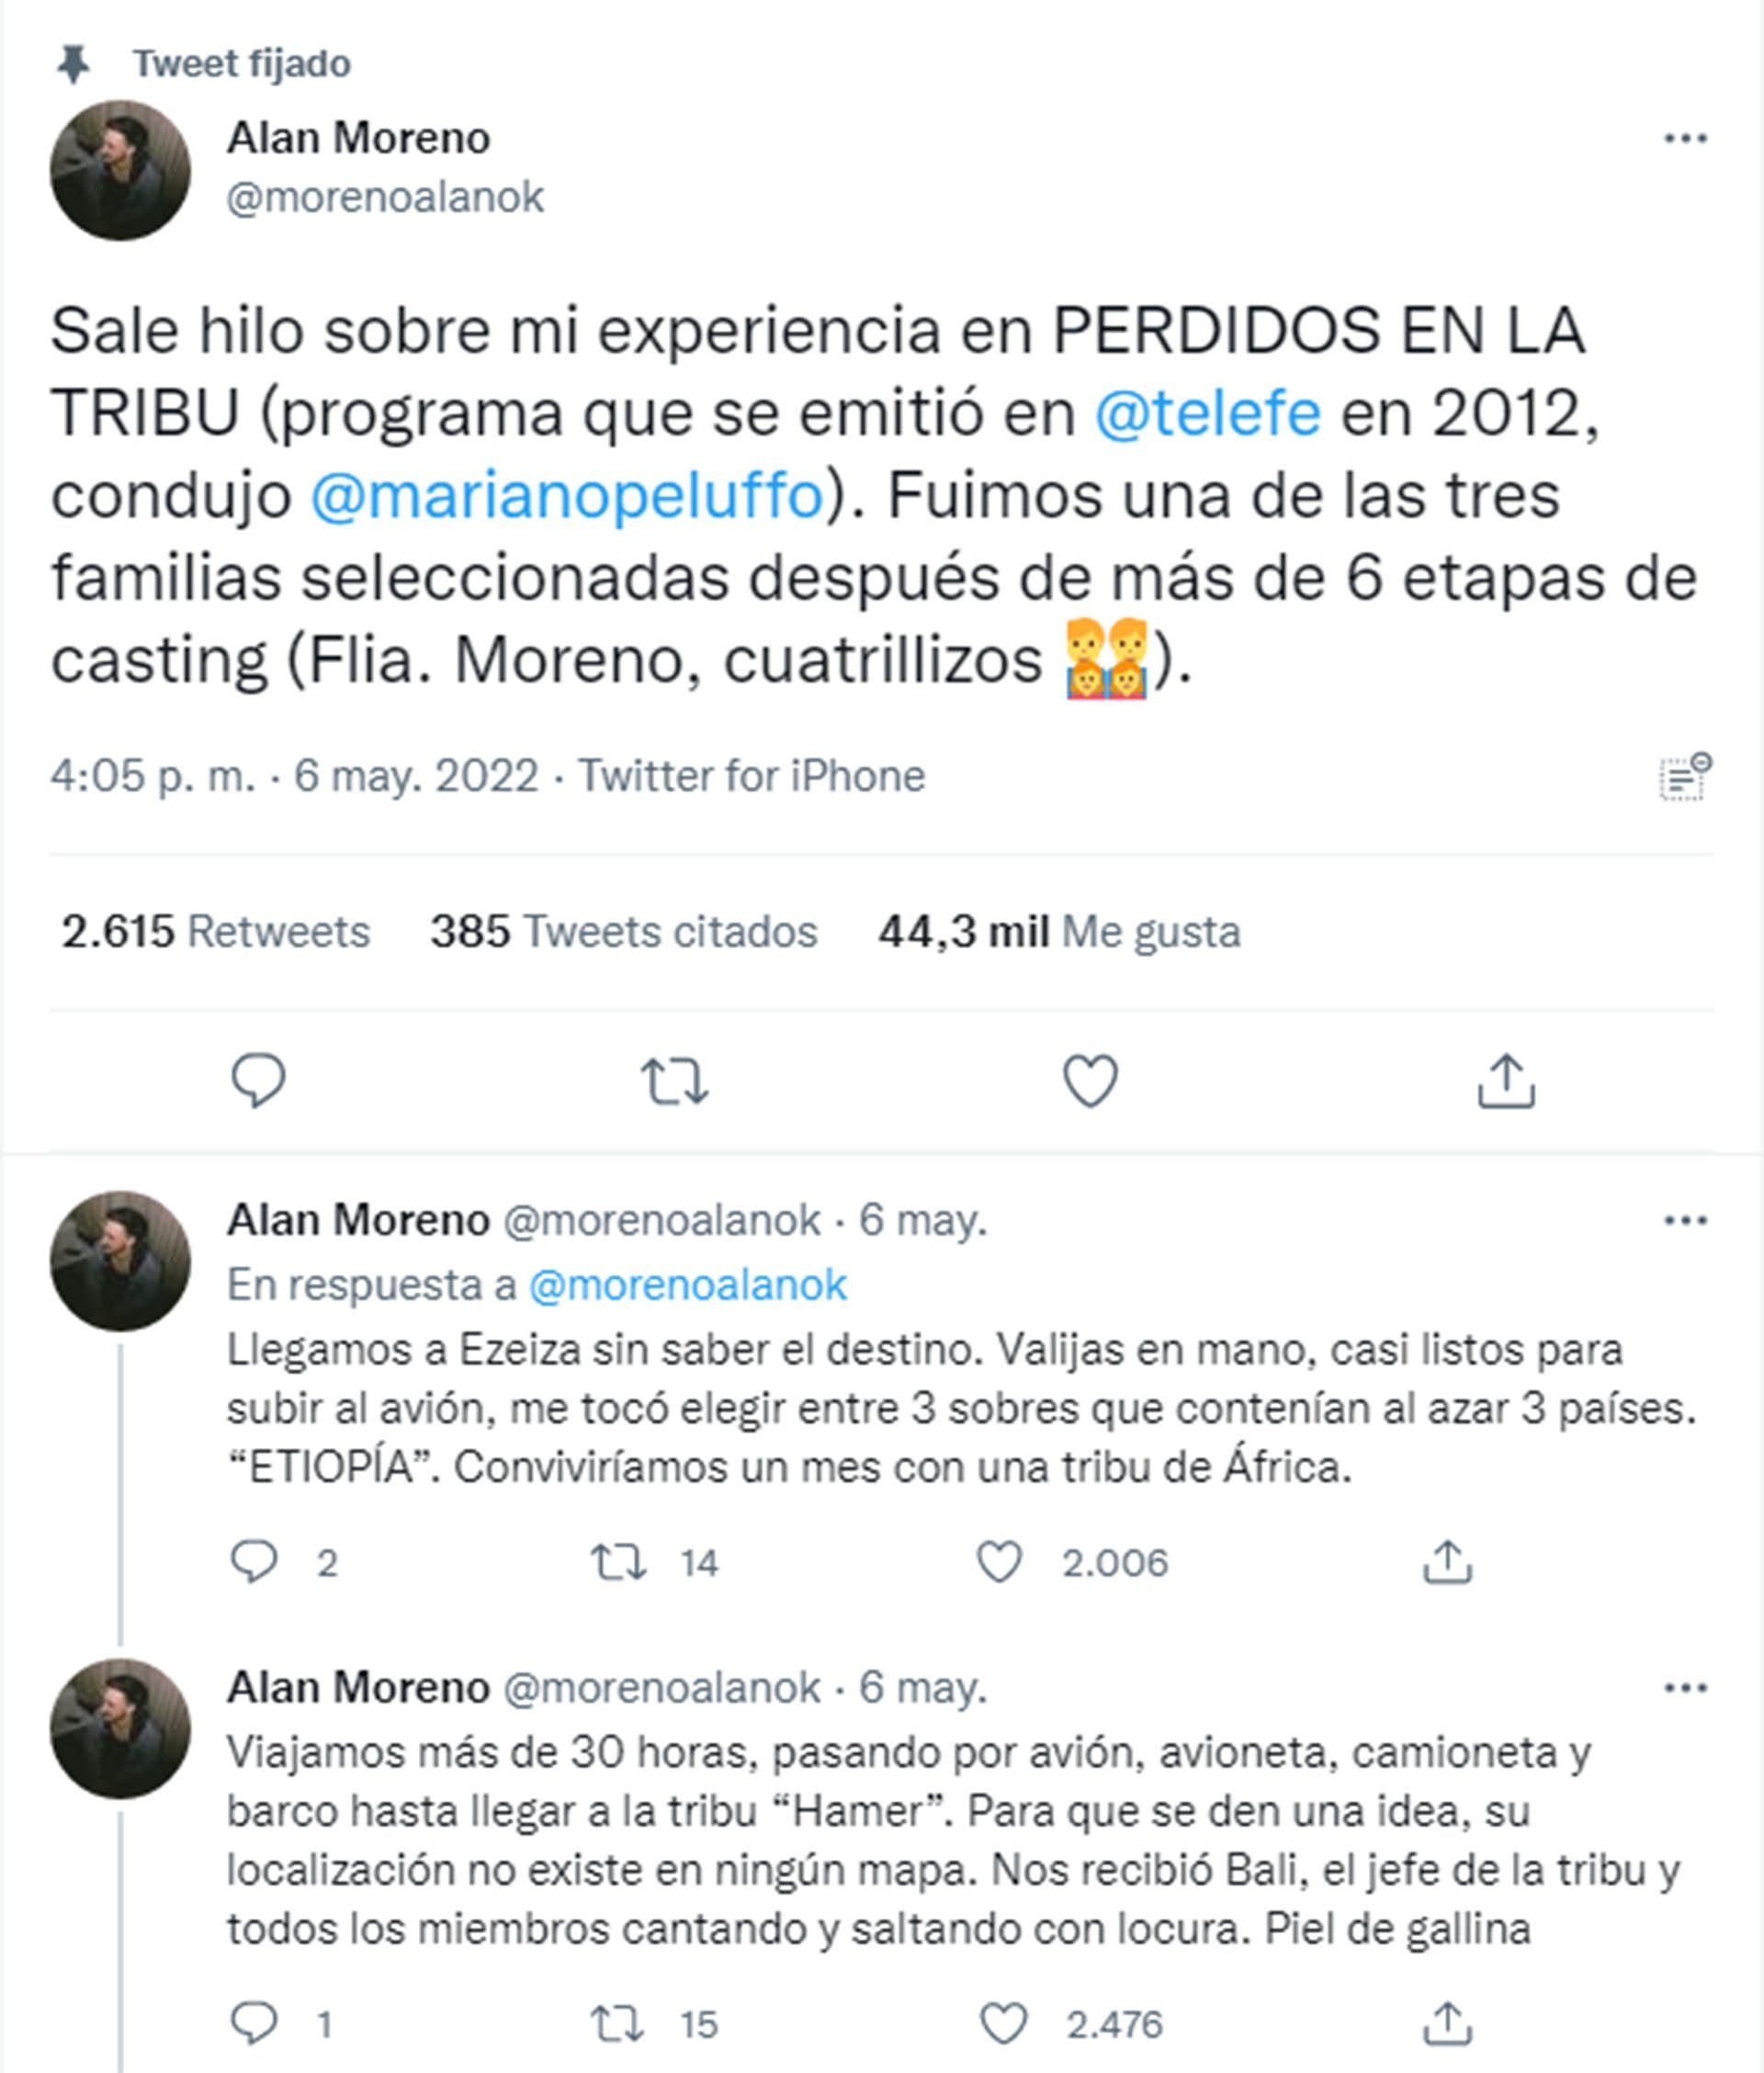Retweet the Hamer tribe tweet

pos(618,2025)
